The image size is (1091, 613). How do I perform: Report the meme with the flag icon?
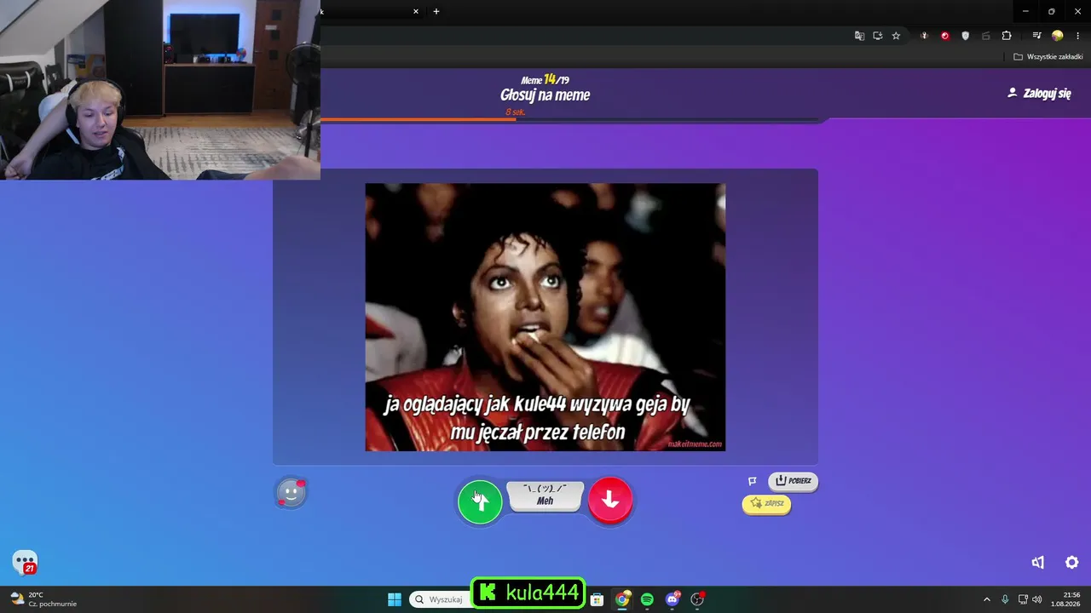point(753,481)
